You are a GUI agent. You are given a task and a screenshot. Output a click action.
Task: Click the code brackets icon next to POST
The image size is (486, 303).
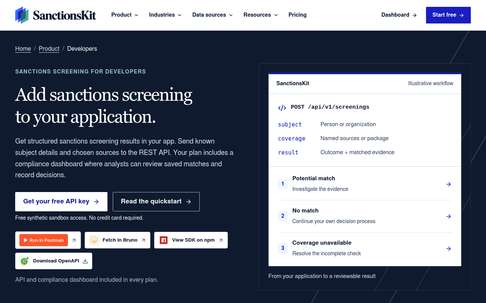click(282, 108)
